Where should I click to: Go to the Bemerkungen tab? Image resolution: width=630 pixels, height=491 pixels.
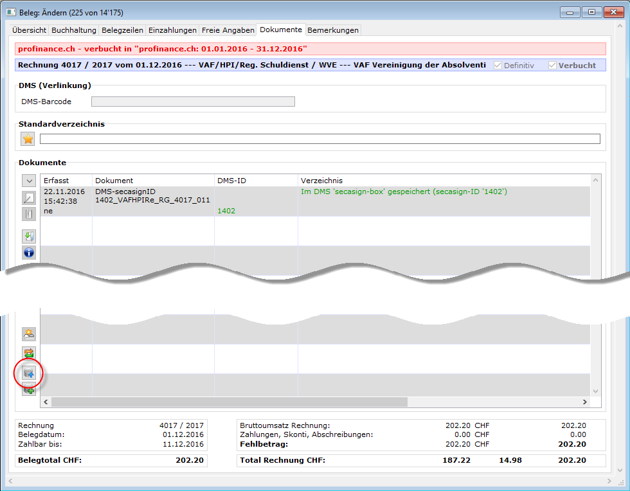coord(333,30)
